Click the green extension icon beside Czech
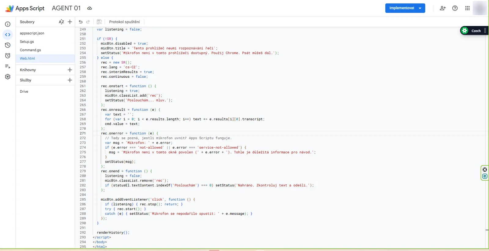Image resolution: width=489 pixels, height=251 pixels. 465,31
